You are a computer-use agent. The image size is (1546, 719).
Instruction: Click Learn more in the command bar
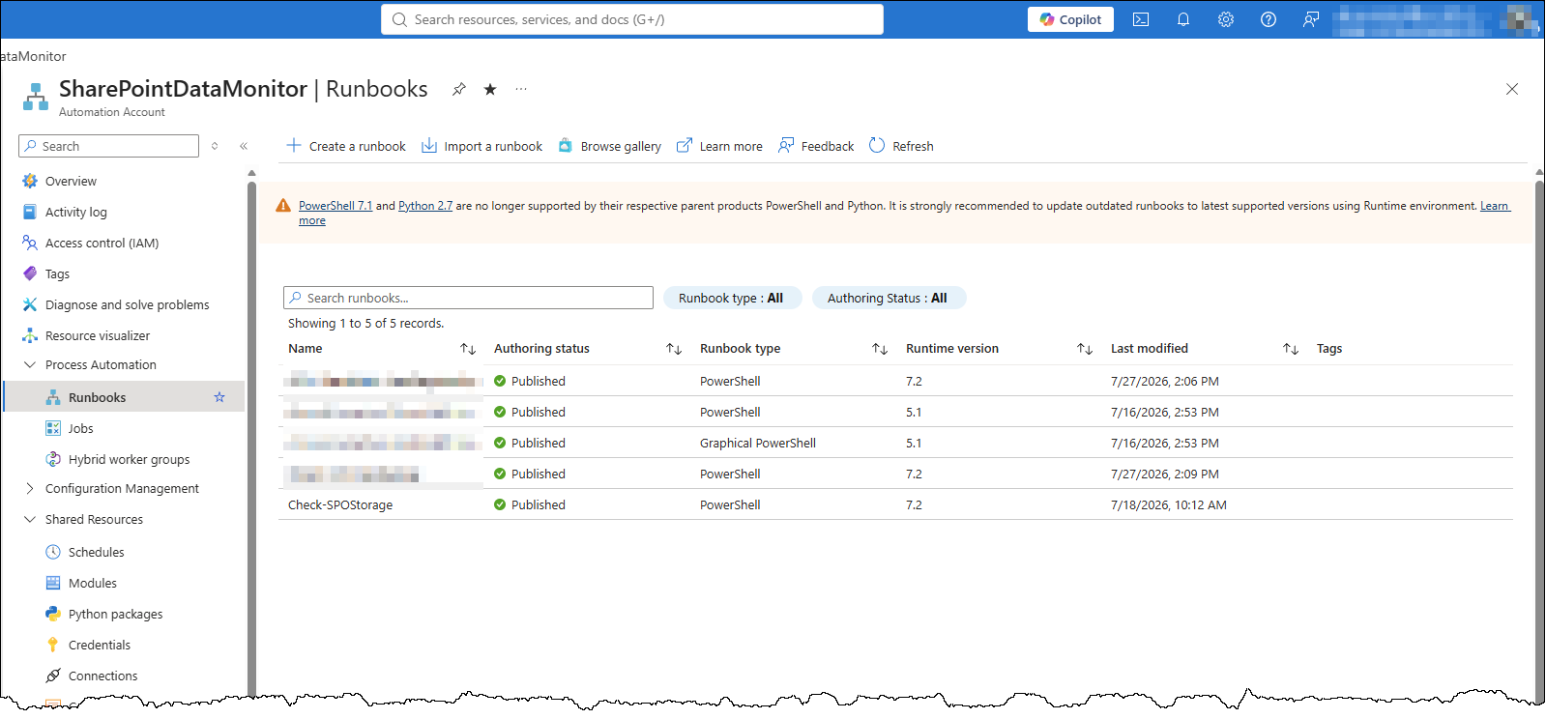(719, 146)
